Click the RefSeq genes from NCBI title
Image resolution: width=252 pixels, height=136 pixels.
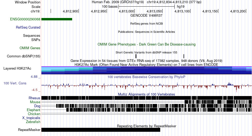point(146,24)
